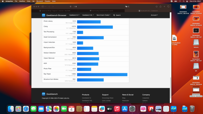Click the Ray Tracer score bar
Viewport: 203px width, 114px height.
[x=102, y=74]
